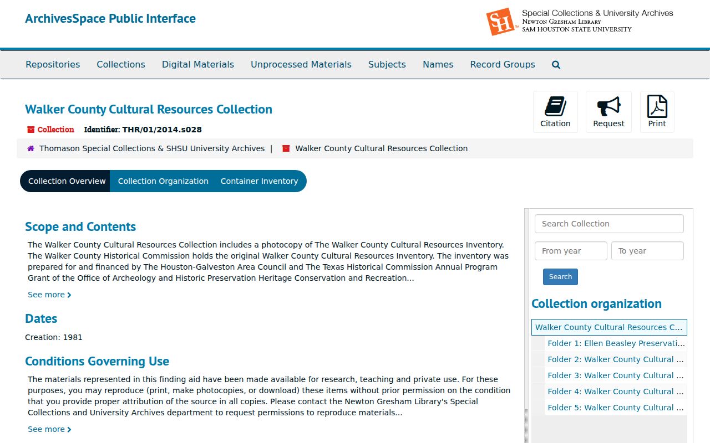Screen dimensions: 710x443
Task: Switch to Collection Organization tab
Action: [x=163, y=181]
